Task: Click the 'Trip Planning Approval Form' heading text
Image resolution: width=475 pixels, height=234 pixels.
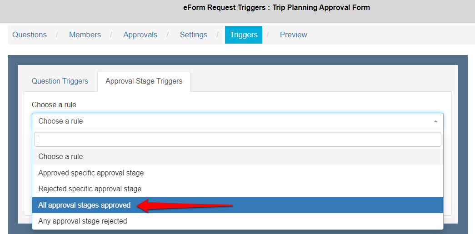Action: click(321, 7)
